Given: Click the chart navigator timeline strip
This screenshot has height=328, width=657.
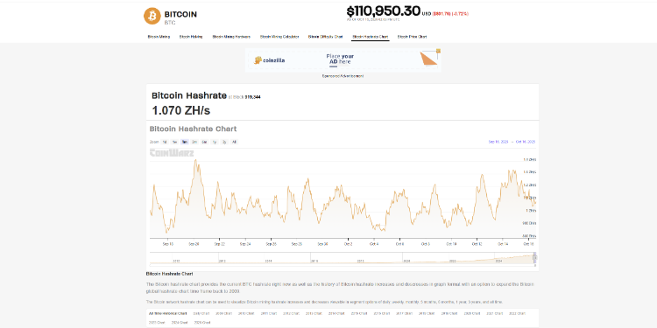Looking at the screenshot, I should pyautogui.click(x=342, y=259).
